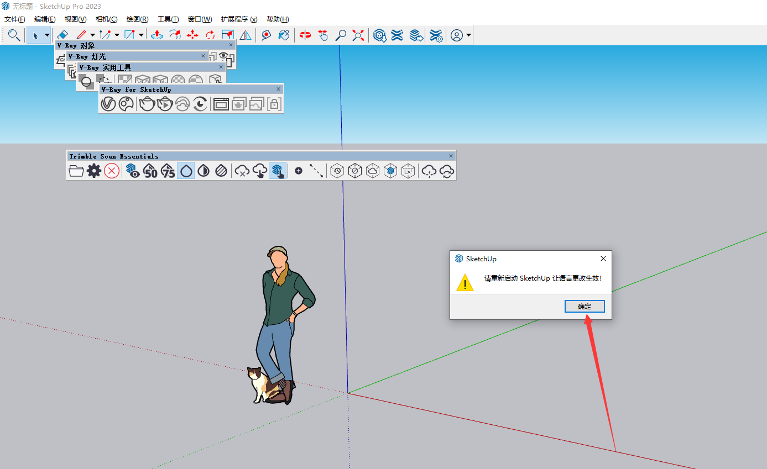Select the contrast display mode in Trimble Scan Essentials
767x469 pixels.
[203, 171]
